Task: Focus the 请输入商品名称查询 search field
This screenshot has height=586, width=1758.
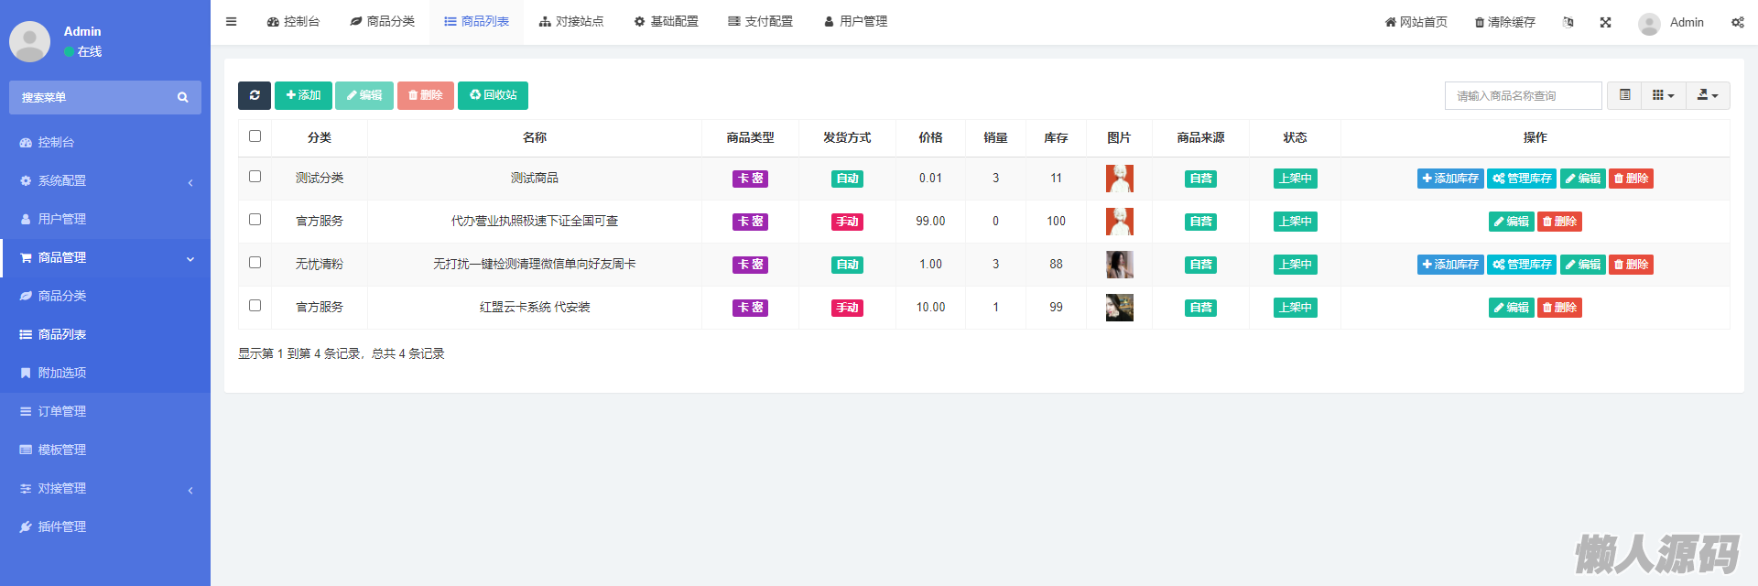Action: (x=1523, y=96)
